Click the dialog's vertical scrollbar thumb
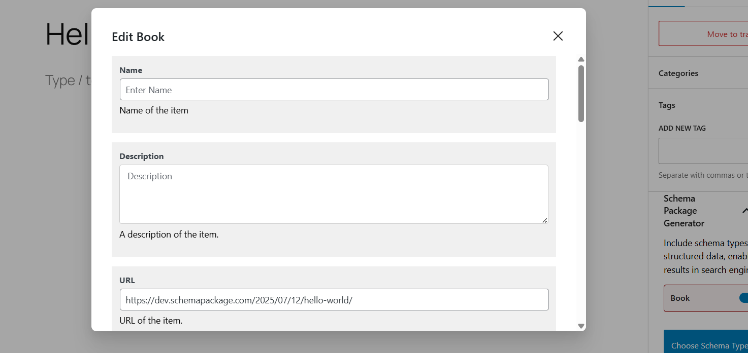This screenshot has height=353, width=748. [581, 94]
